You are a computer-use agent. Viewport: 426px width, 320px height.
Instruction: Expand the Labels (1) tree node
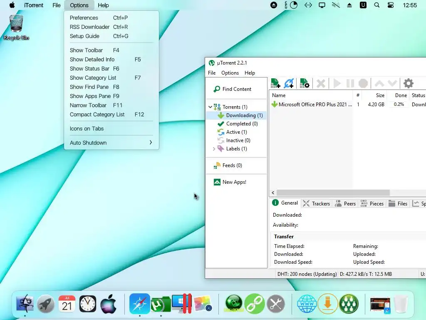214,149
